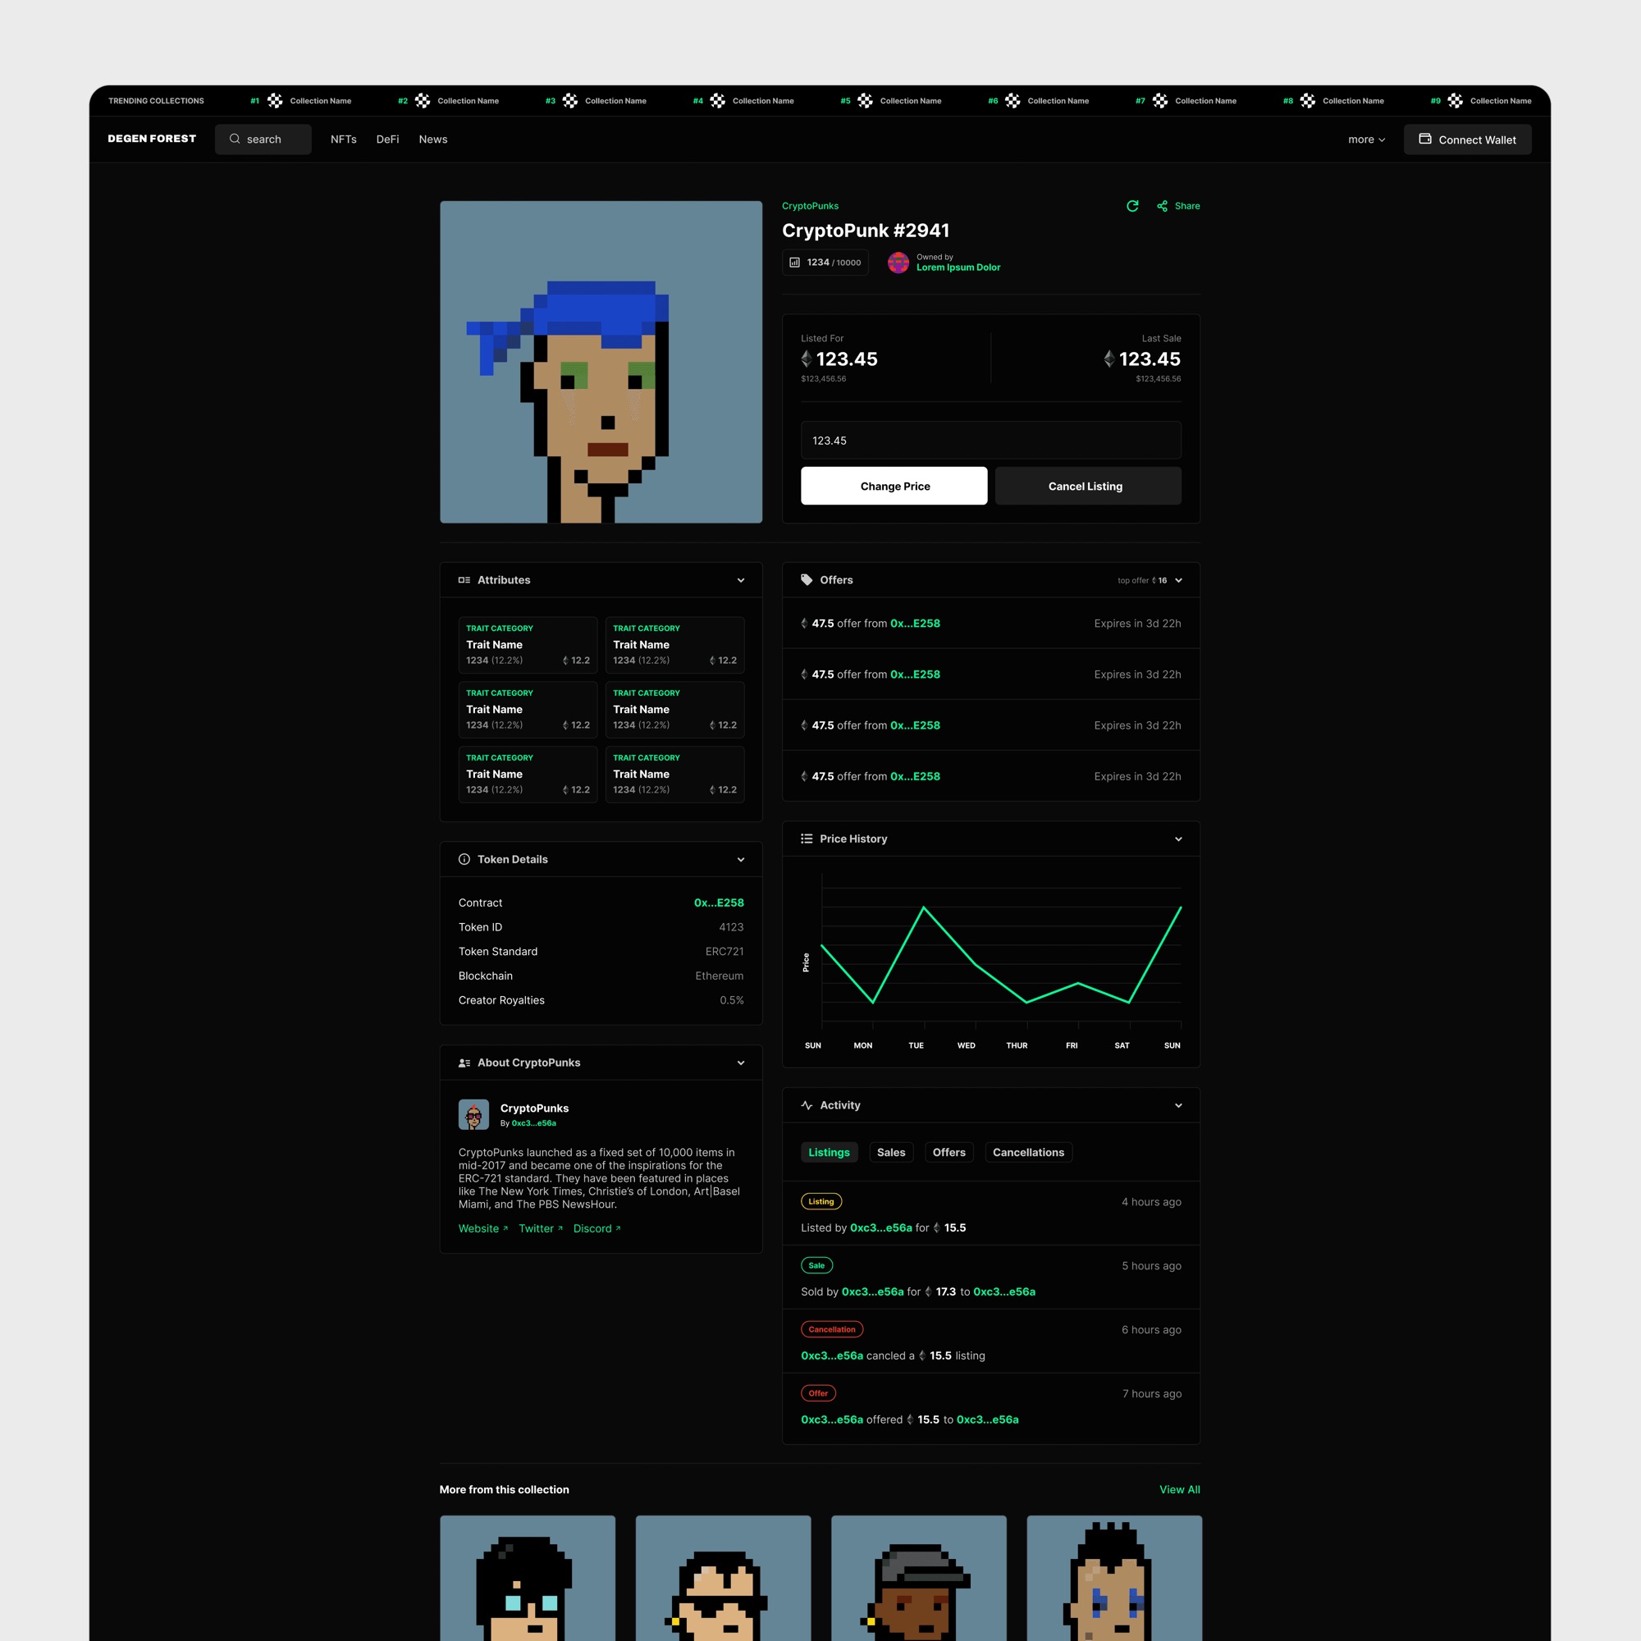Click the Token Details info icon
The height and width of the screenshot is (1641, 1641).
(x=464, y=860)
